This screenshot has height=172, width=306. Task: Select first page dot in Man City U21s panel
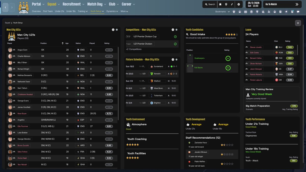coord(113,30)
